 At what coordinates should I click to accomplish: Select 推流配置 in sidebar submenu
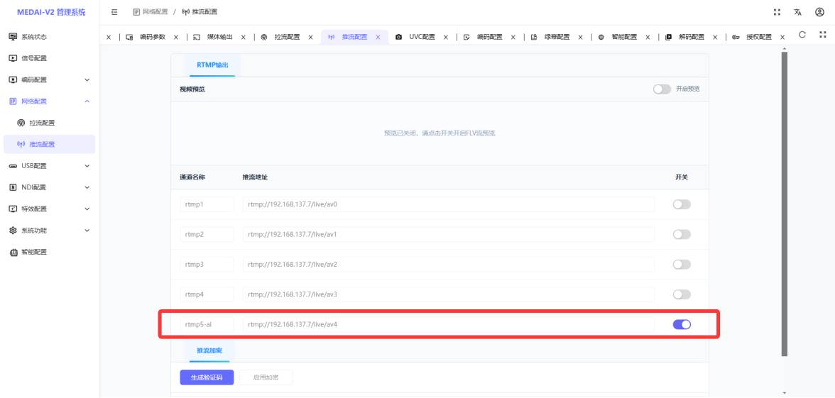[x=50, y=144]
